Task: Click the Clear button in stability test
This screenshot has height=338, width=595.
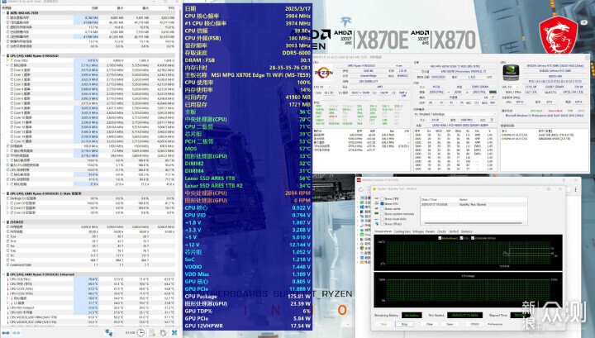Action: pyautogui.click(x=430, y=324)
